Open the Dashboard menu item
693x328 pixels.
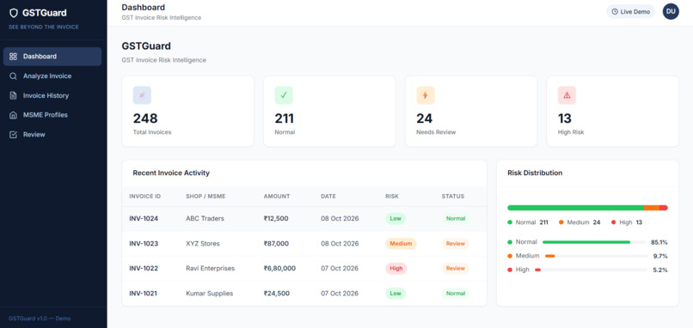[x=52, y=57]
